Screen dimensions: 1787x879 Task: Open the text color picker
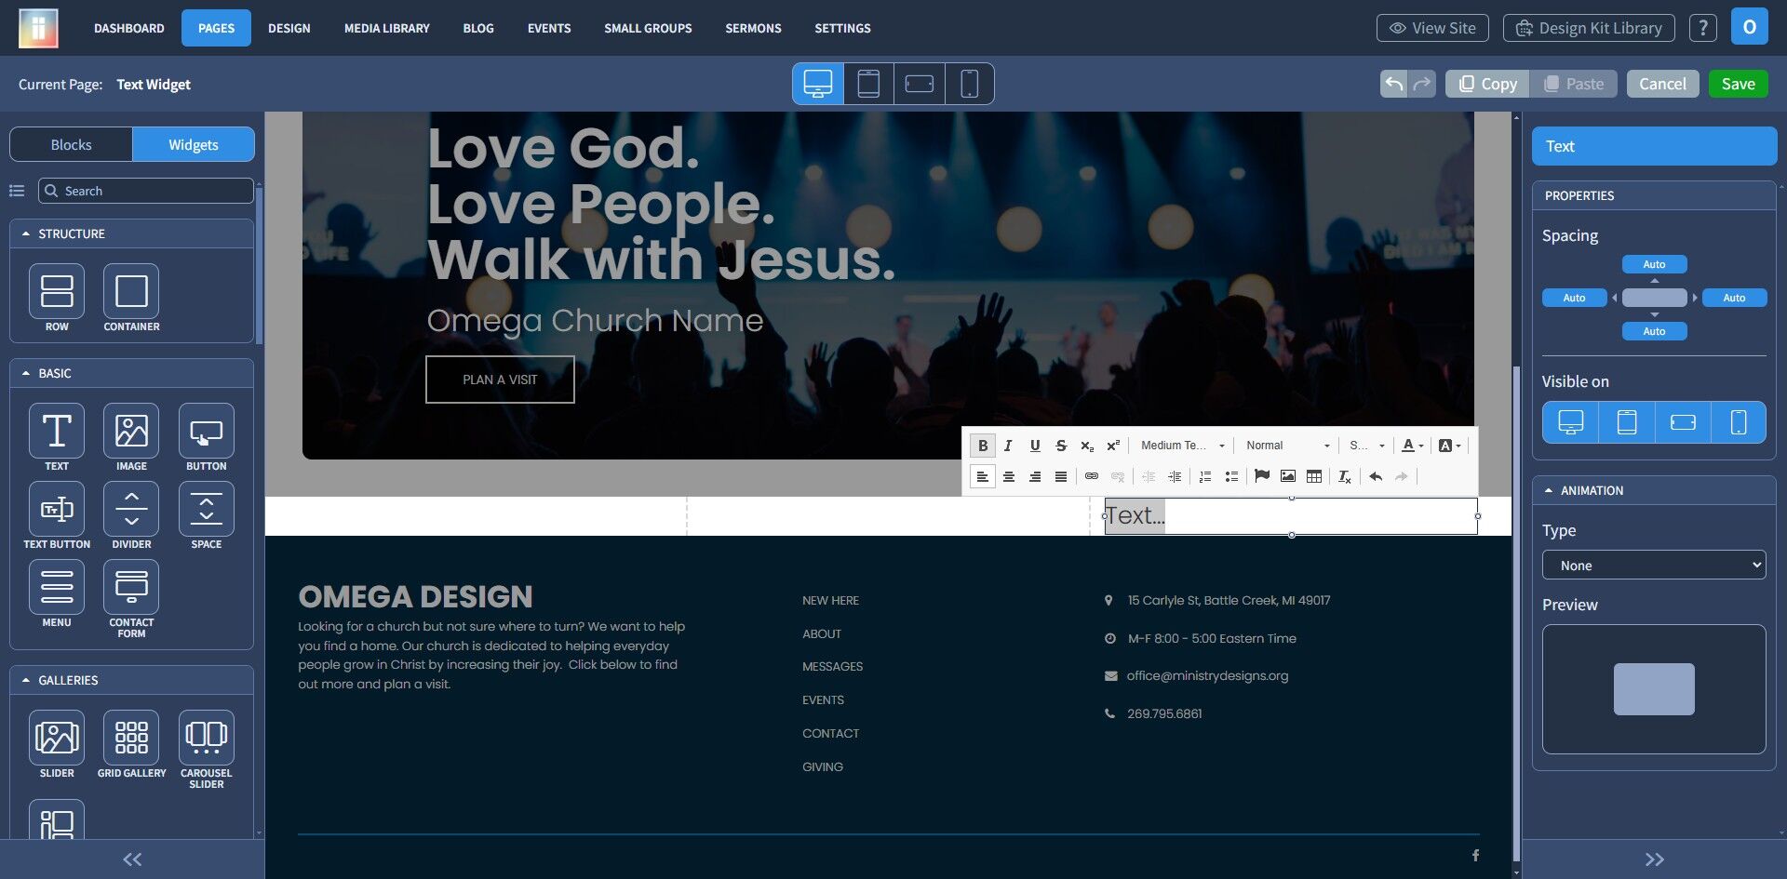pos(1411,446)
